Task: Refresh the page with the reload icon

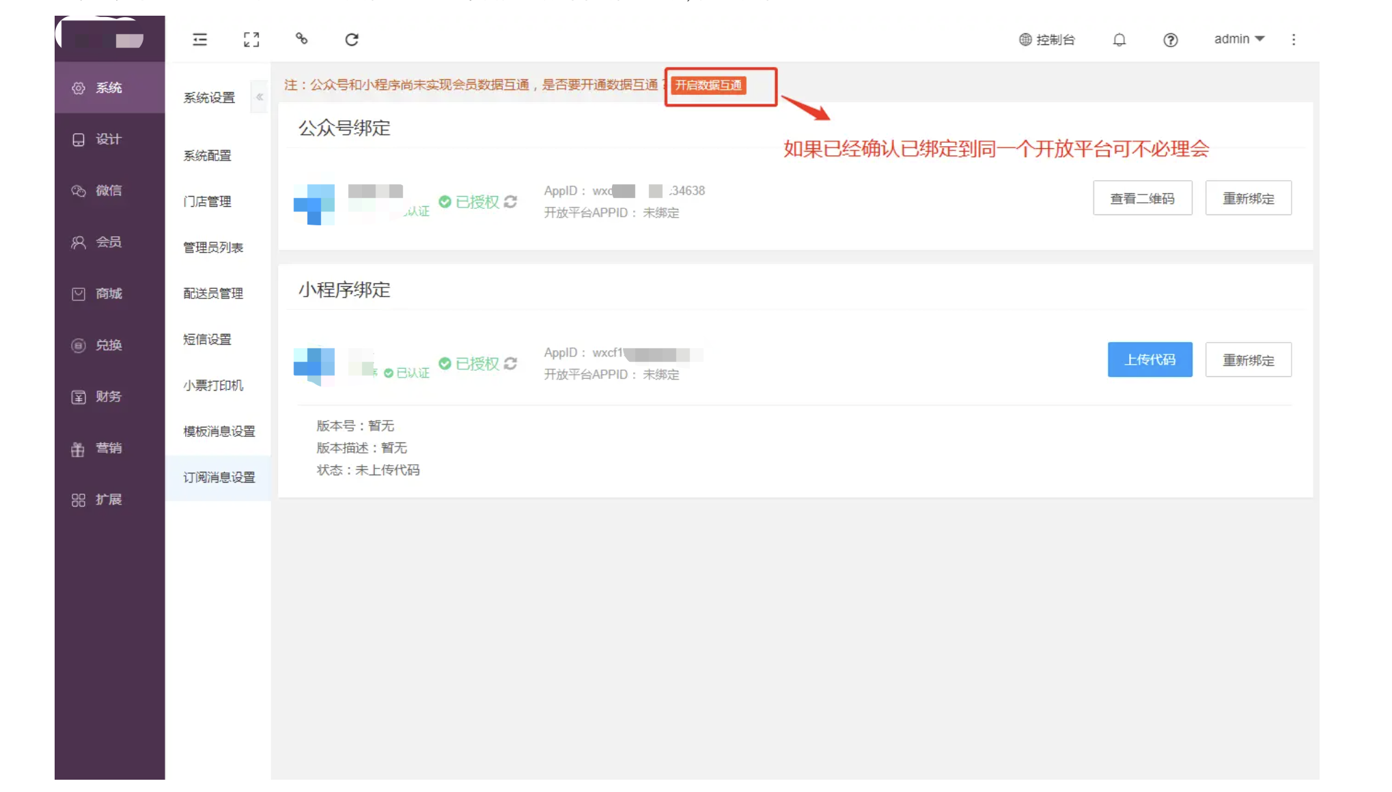Action: point(352,40)
